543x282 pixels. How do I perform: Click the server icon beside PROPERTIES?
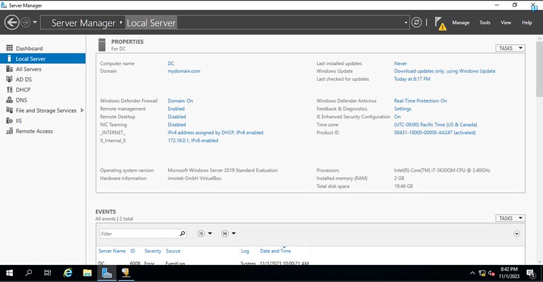tap(102, 45)
